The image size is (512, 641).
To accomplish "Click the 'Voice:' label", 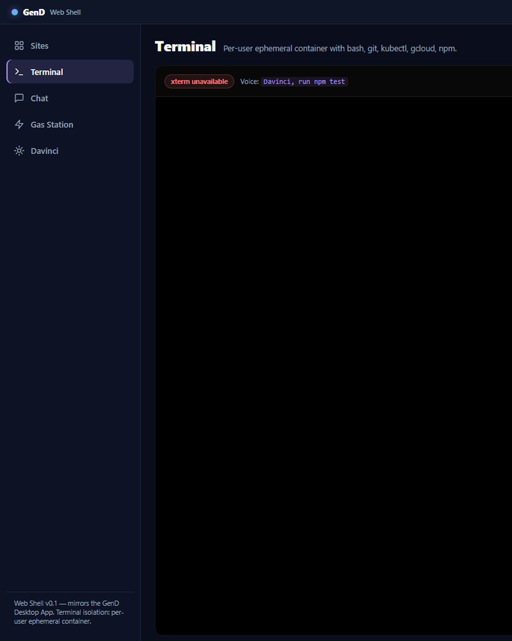I will [250, 82].
